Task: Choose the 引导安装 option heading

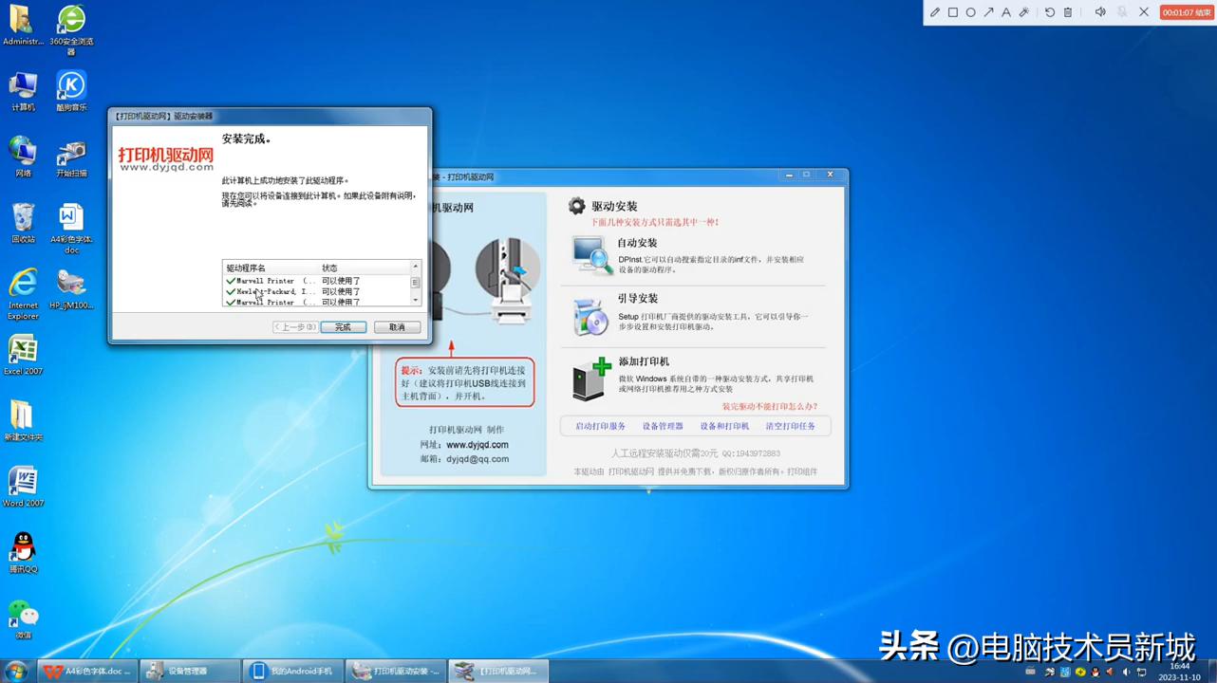Action: tap(637, 298)
